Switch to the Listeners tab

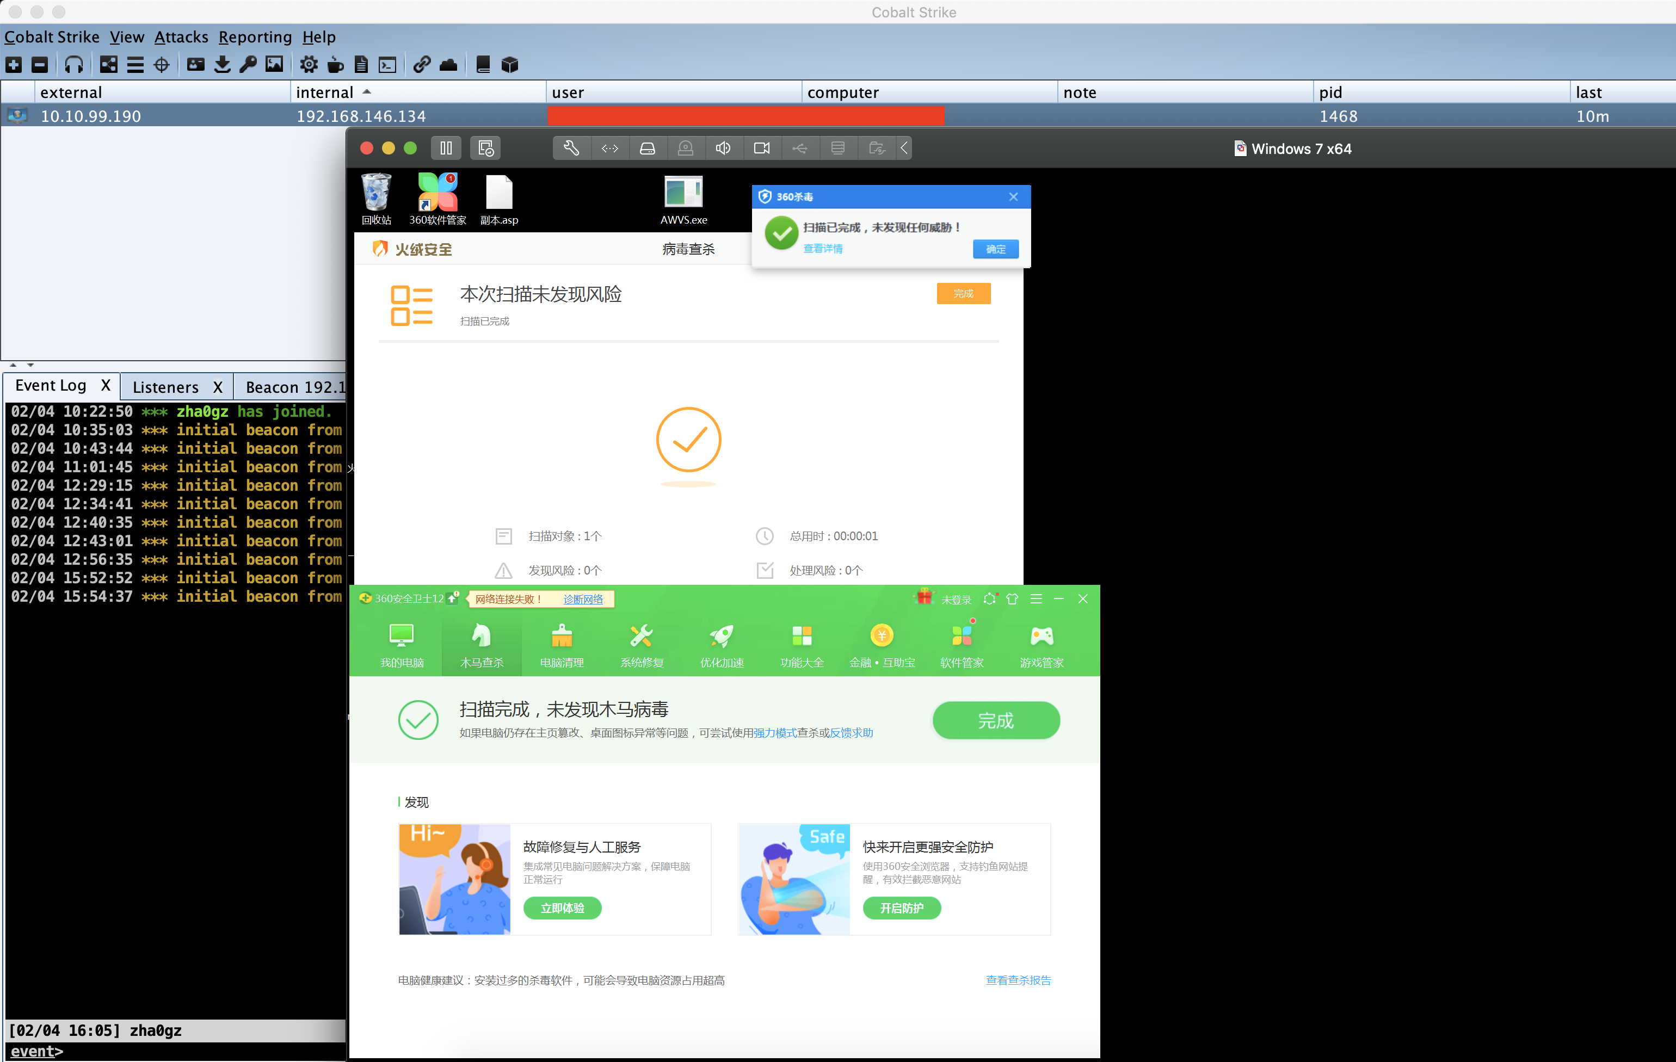point(165,387)
